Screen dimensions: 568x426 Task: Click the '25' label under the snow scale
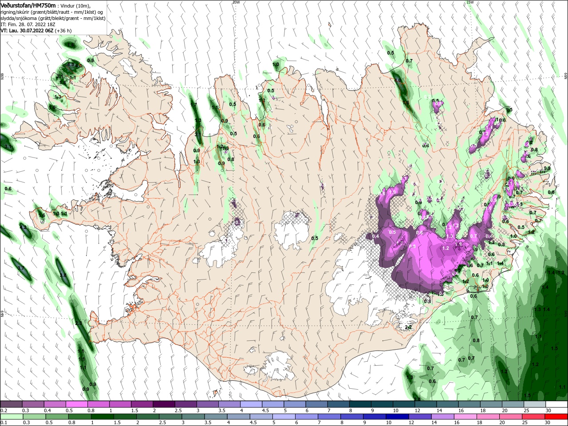coord(527,410)
